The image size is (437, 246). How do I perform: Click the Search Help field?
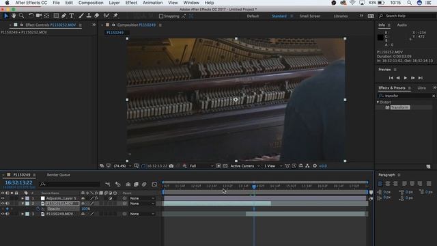pos(408,16)
